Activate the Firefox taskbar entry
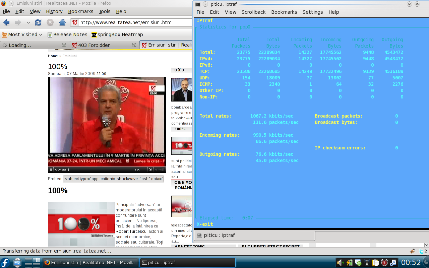The width and height of the screenshot is (429, 268). 90,263
